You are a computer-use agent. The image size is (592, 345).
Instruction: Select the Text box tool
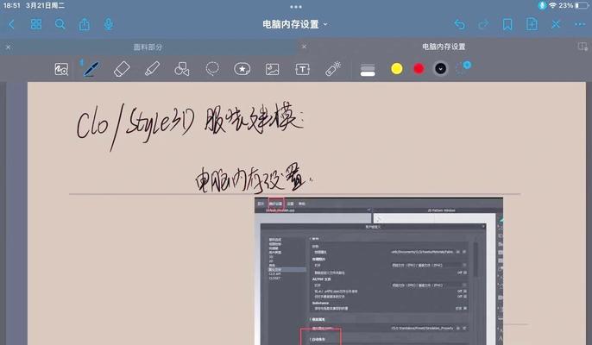(x=302, y=69)
